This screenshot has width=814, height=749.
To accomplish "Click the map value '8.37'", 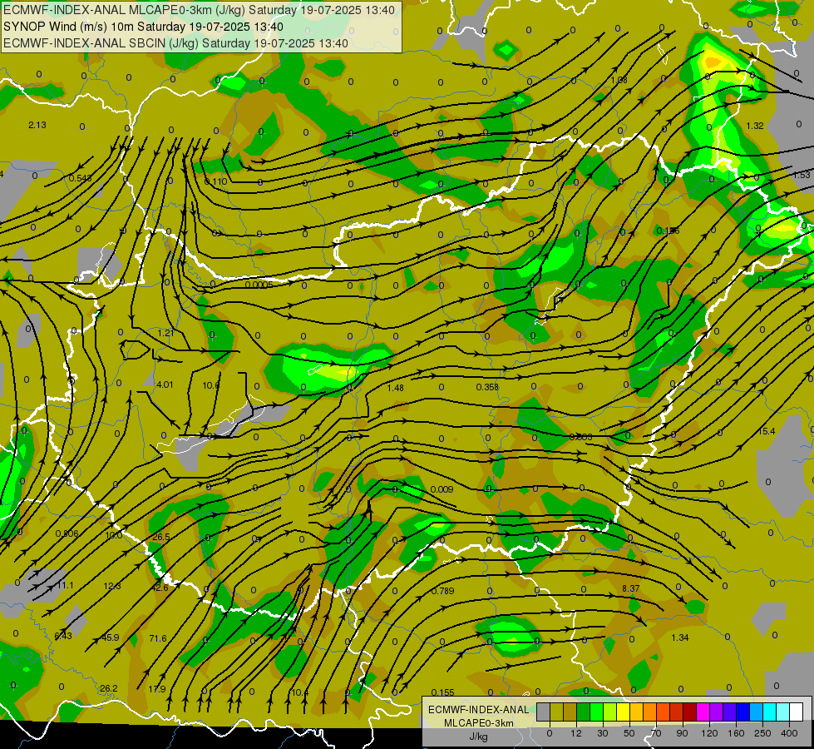I will click(631, 588).
